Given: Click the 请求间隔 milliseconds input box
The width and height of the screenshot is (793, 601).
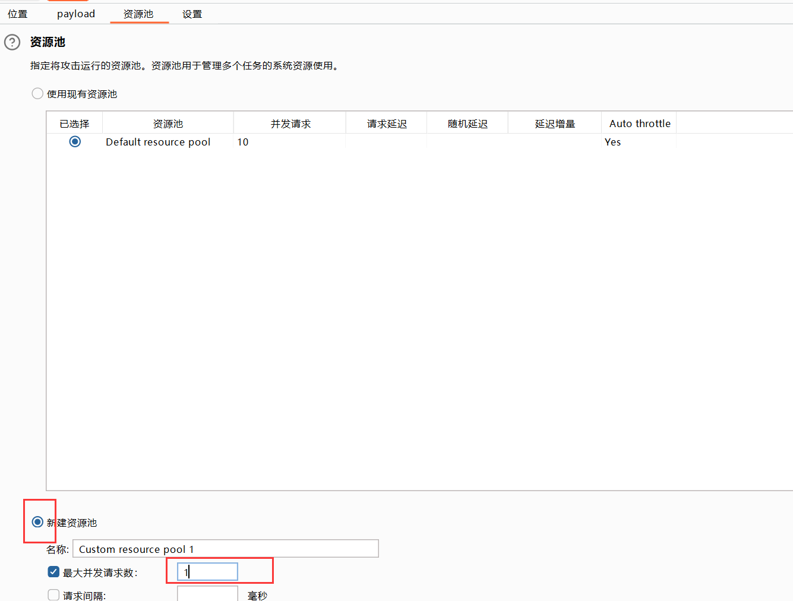Looking at the screenshot, I should (x=207, y=593).
